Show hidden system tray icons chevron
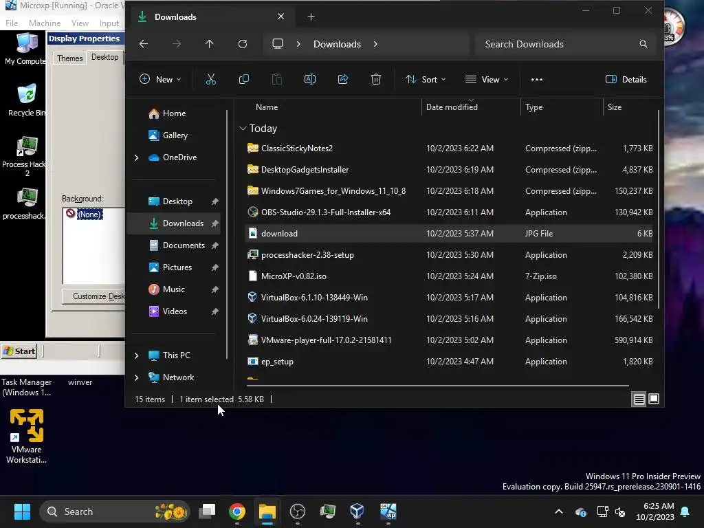Image resolution: width=704 pixels, height=528 pixels. tap(559, 511)
